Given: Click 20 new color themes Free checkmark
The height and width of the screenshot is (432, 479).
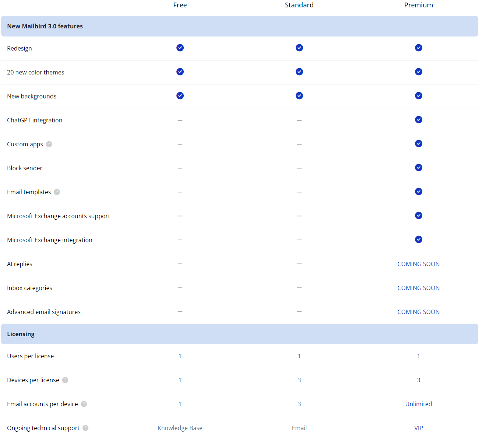Looking at the screenshot, I should coord(180,72).
